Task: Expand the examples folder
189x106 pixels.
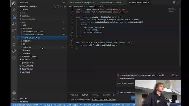Action: pyautogui.click(x=26, y=16)
